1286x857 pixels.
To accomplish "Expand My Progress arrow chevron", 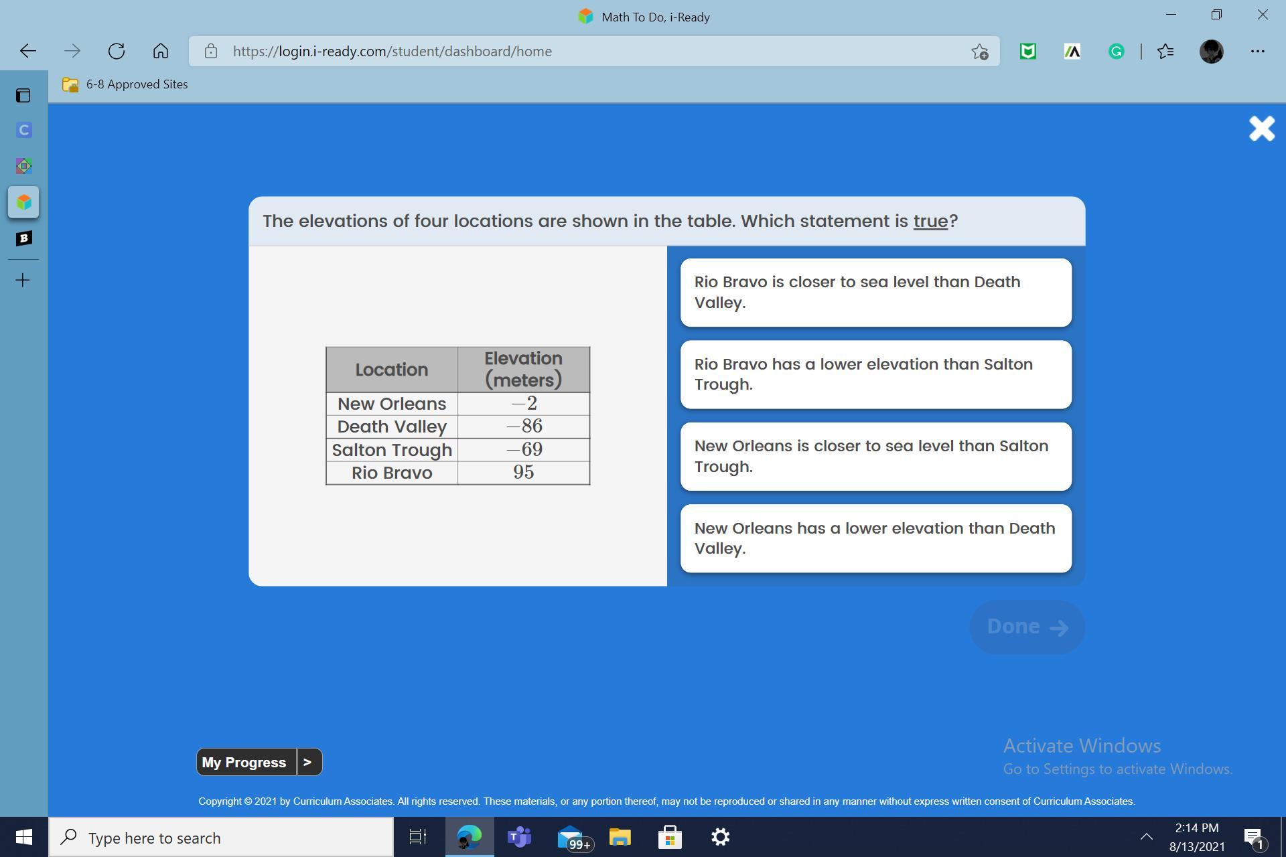I will pos(308,762).
